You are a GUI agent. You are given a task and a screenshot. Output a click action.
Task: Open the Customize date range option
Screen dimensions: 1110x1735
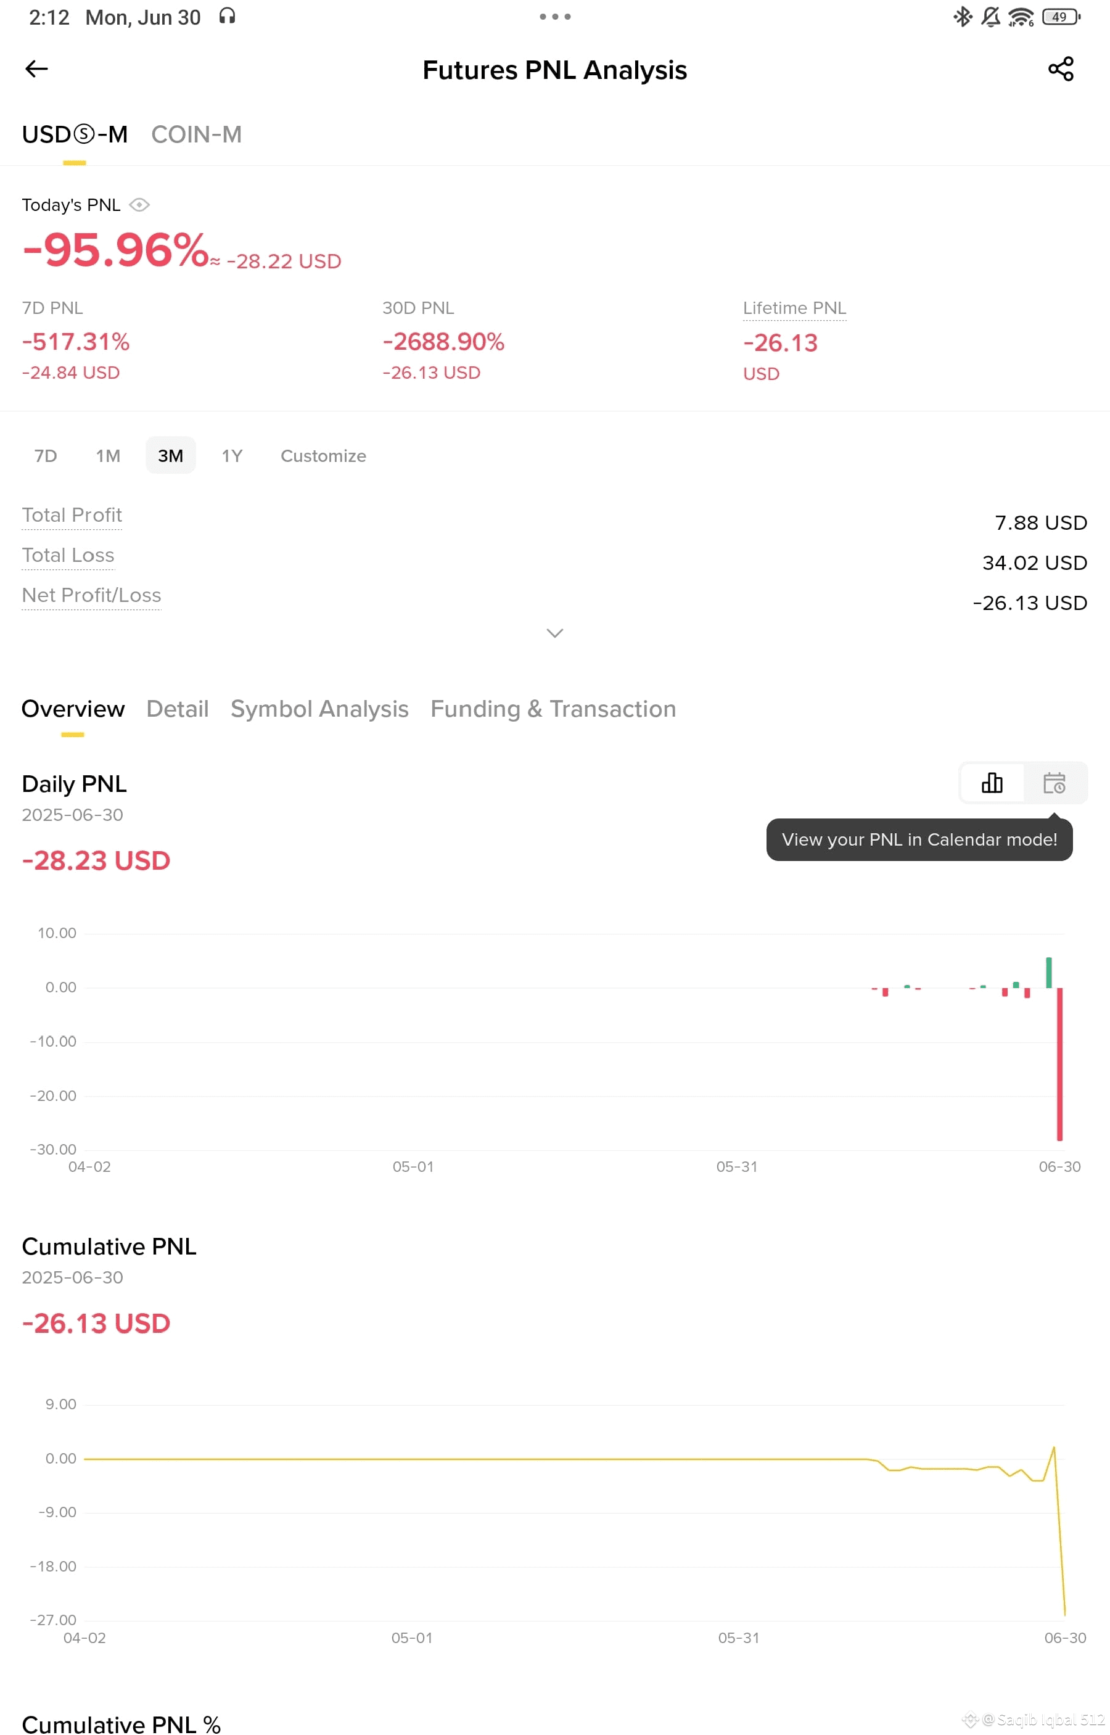pos(323,456)
